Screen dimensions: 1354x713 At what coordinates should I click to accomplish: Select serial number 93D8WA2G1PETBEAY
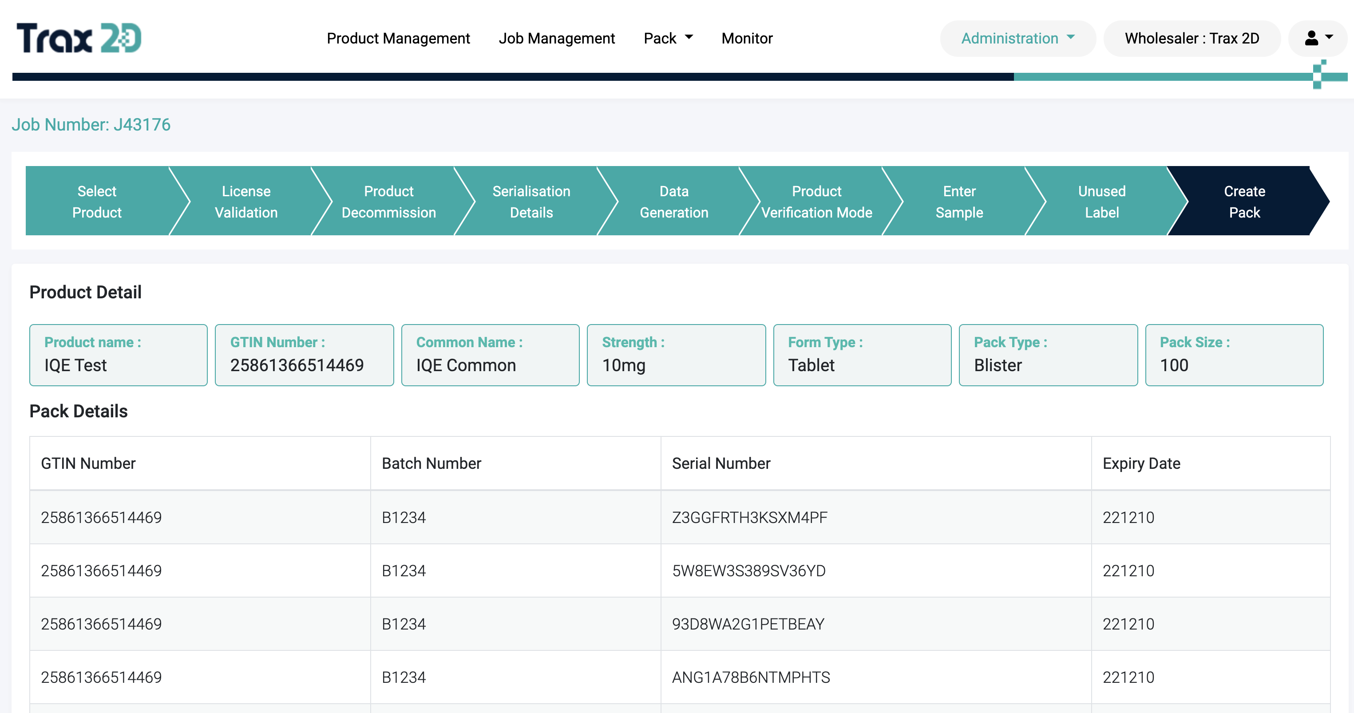point(748,624)
